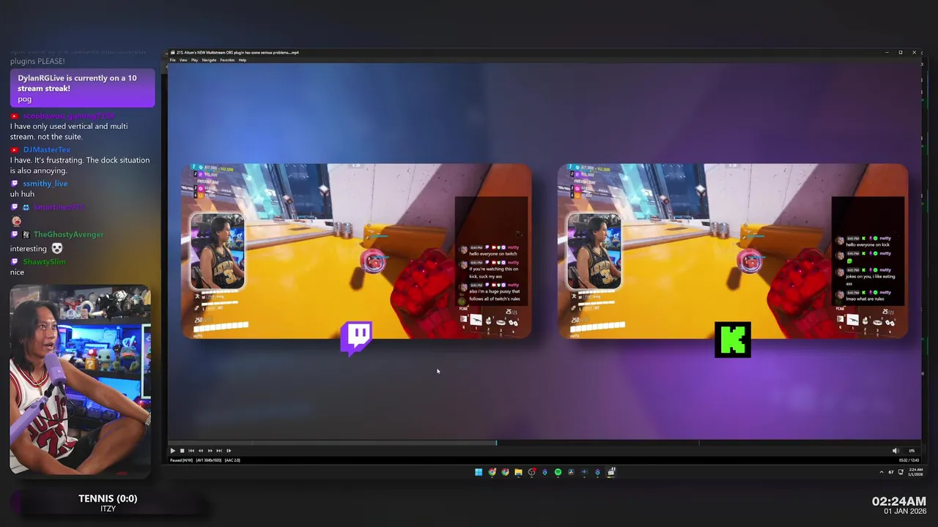This screenshot has width=938, height=527.
Task: Open the Favorites menu
Action: click(227, 60)
